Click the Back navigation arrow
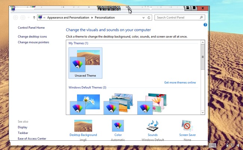243x150 pixels. pyautogui.click(x=15, y=18)
